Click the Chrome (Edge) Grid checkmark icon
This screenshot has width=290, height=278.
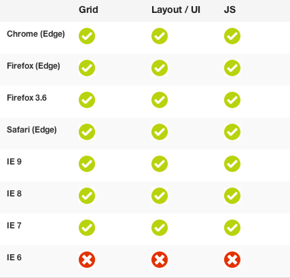pyautogui.click(x=87, y=36)
